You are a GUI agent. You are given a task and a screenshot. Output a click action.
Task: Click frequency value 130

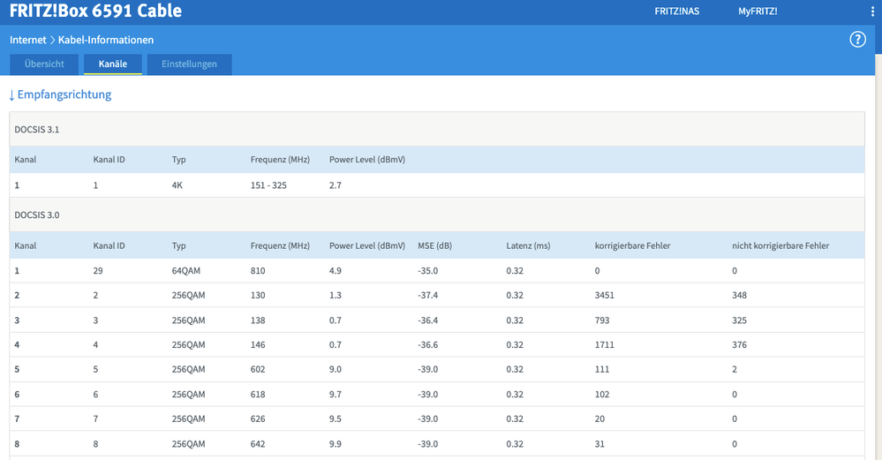258,295
